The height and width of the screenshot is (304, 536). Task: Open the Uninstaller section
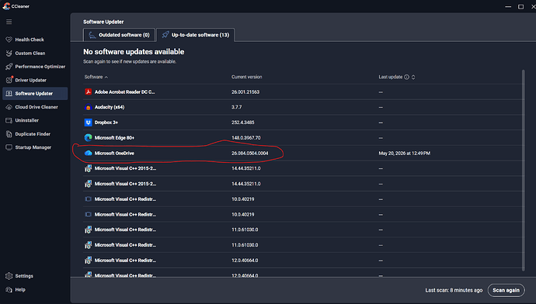click(35, 120)
